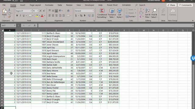Switch to the Formulas tab
This screenshot has width=195, height=109.
tap(49, 5)
